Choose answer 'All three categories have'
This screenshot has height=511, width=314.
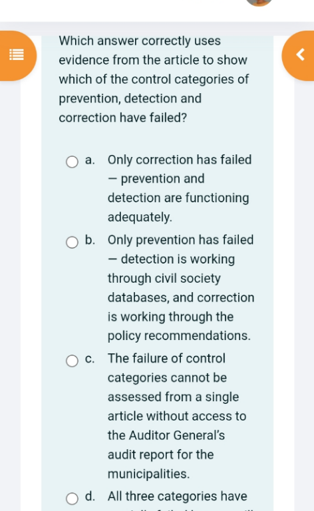point(178,496)
